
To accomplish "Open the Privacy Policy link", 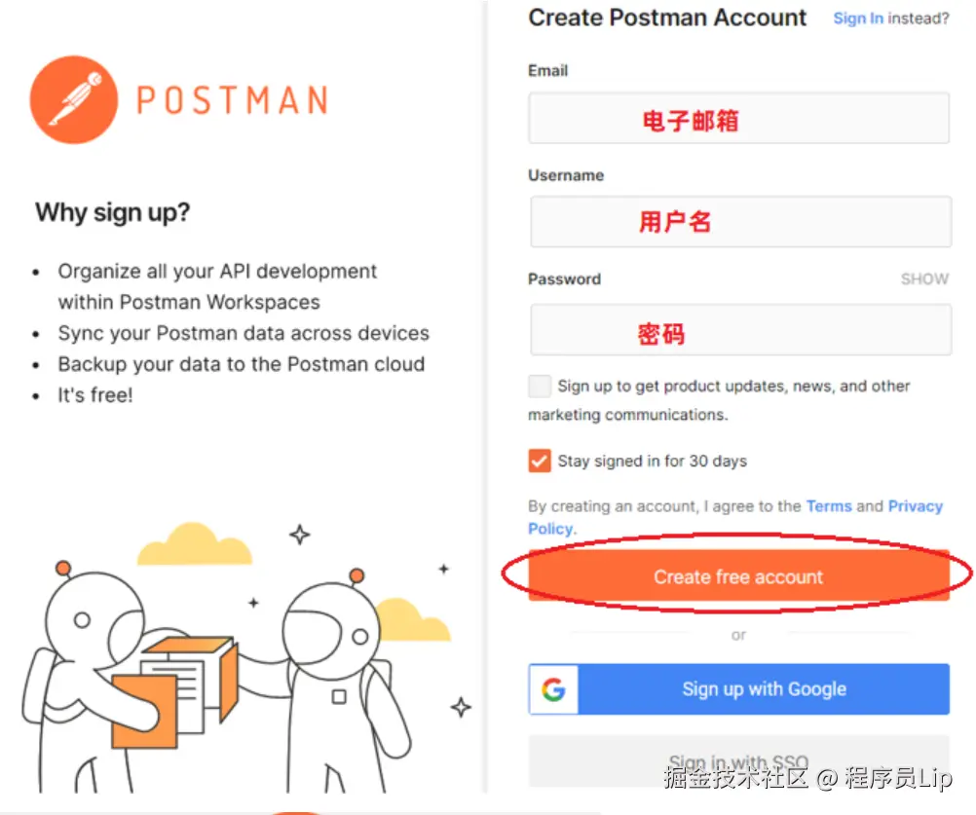I will (735, 518).
